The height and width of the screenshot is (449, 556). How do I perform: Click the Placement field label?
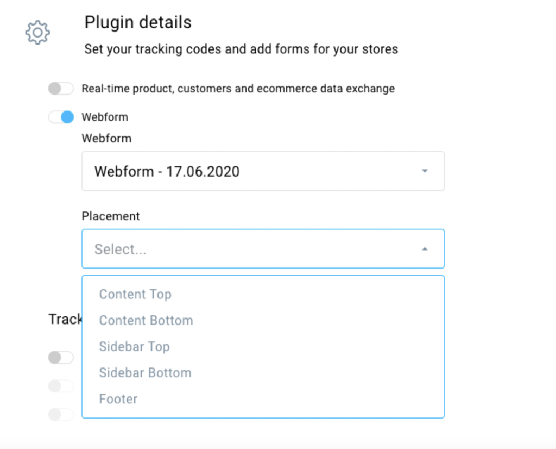111,216
